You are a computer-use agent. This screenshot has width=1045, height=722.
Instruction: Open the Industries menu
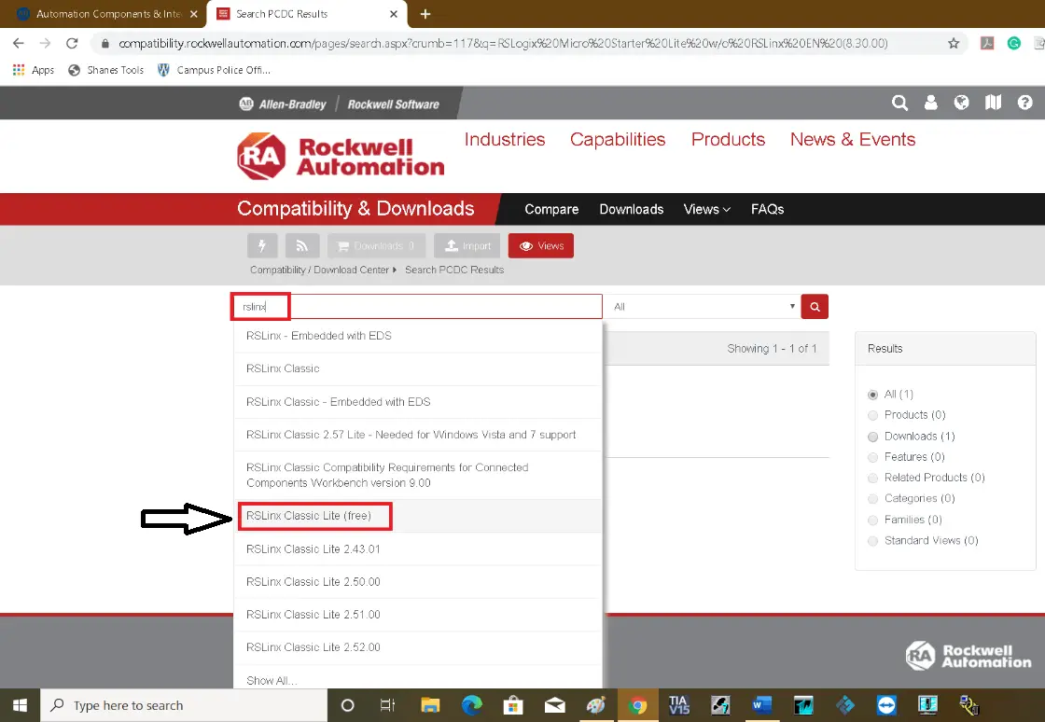click(505, 139)
